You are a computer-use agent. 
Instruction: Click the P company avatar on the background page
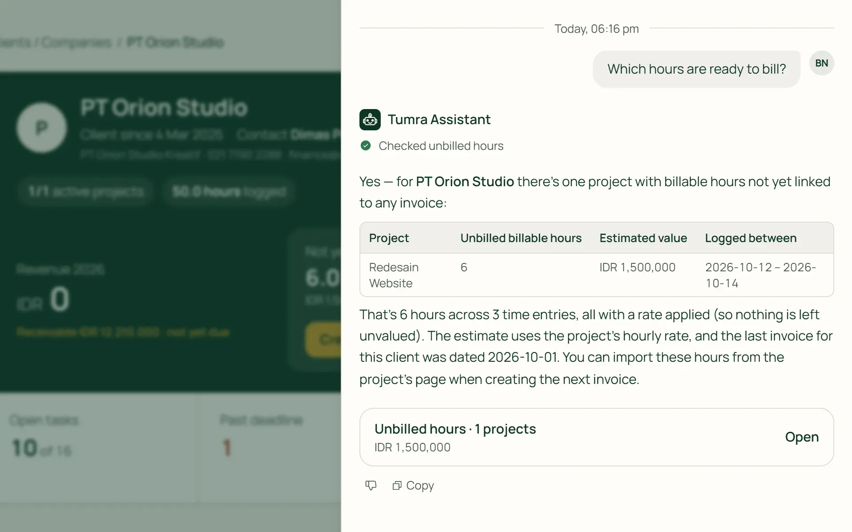point(42,128)
